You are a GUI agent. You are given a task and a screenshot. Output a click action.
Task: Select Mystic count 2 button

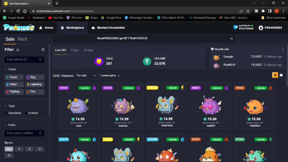29,149
